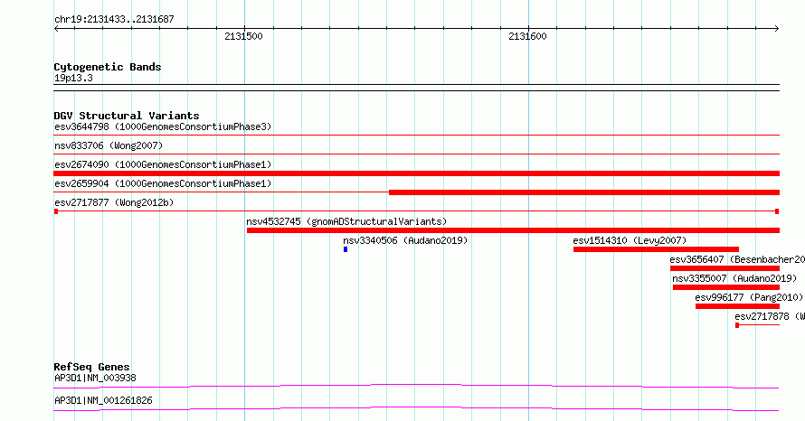Click the red esv3656407 variant bar
The width and height of the screenshot is (805, 421).
pyautogui.click(x=724, y=268)
